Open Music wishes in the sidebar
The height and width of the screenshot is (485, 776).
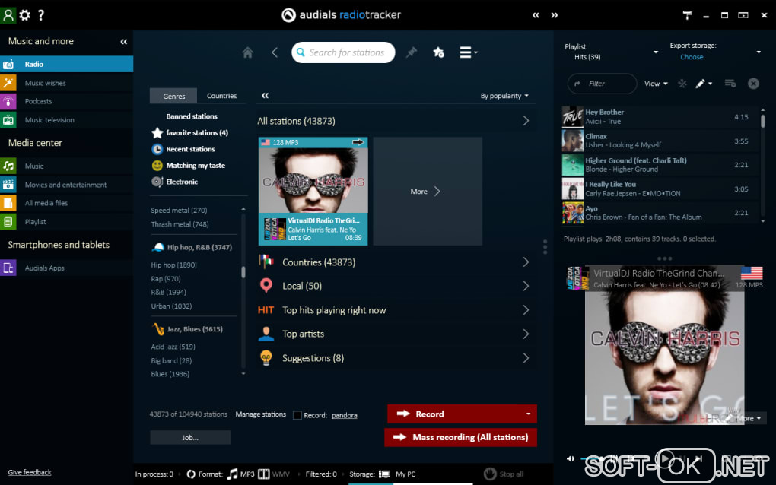[67, 83]
